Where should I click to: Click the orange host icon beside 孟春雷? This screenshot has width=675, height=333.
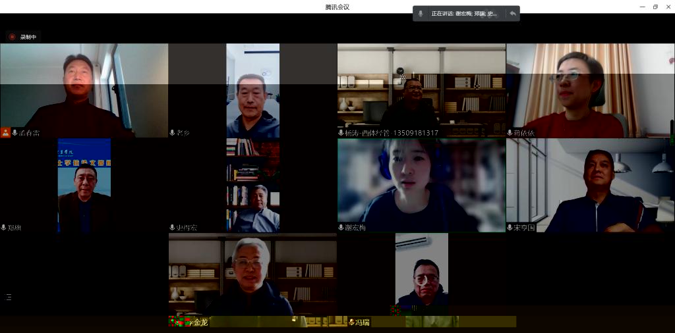click(x=5, y=133)
